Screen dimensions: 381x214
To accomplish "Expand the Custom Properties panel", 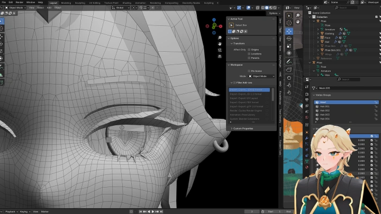I will pos(232,128).
